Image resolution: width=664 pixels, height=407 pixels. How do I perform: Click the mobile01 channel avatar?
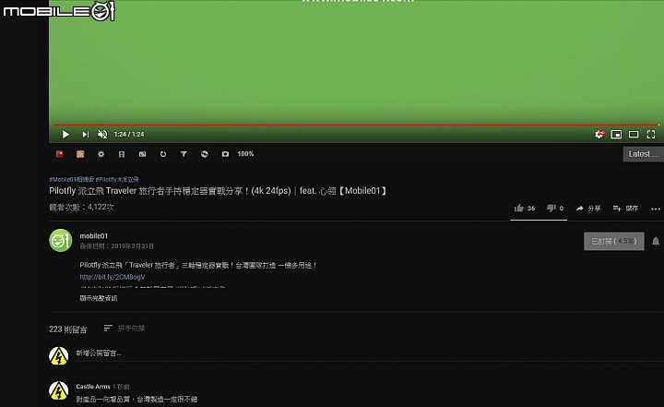pyautogui.click(x=61, y=240)
